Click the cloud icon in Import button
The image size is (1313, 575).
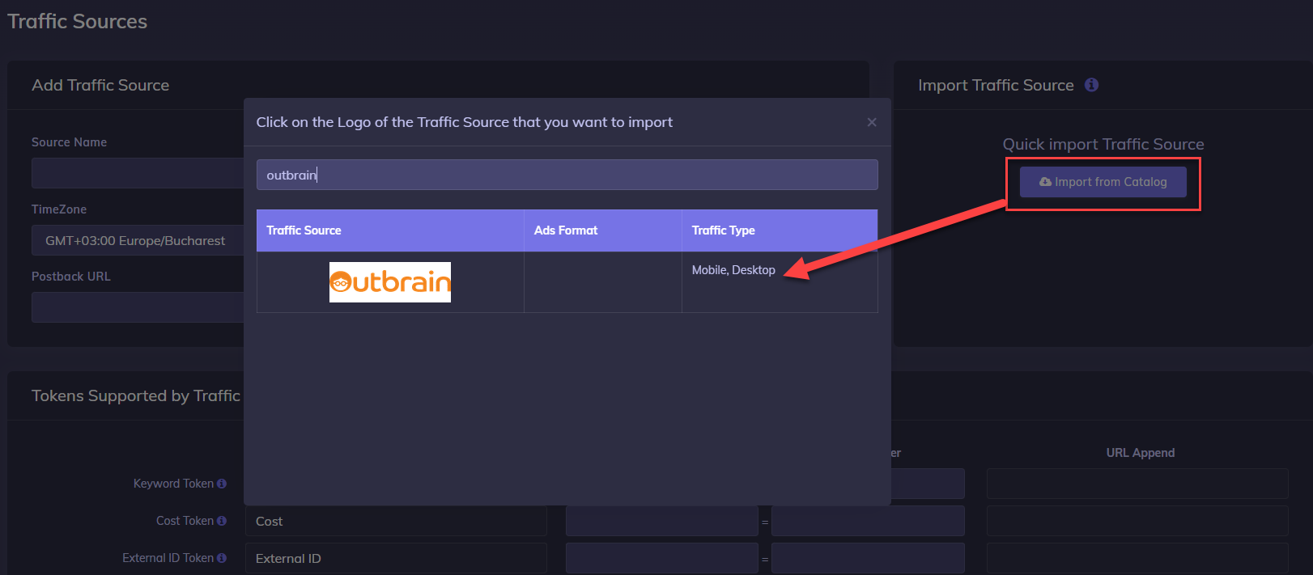pos(1045,182)
